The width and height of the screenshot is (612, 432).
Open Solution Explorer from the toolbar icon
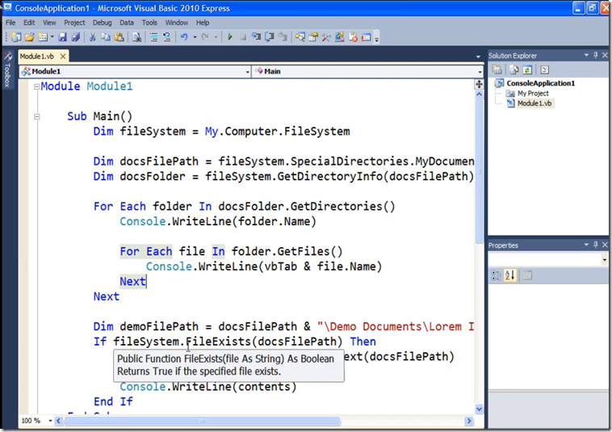click(x=300, y=37)
